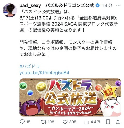This screenshot has width=124, height=128.
Task: Click the 108 repost count
Action: click(x=51, y=122)
